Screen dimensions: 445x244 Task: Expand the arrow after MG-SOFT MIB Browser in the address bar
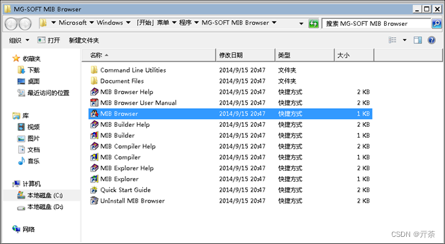[274, 23]
